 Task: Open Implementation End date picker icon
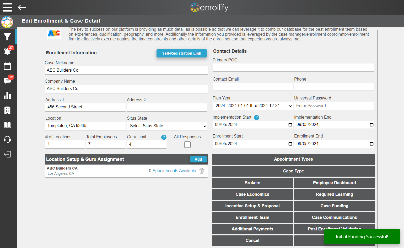tap(372, 125)
